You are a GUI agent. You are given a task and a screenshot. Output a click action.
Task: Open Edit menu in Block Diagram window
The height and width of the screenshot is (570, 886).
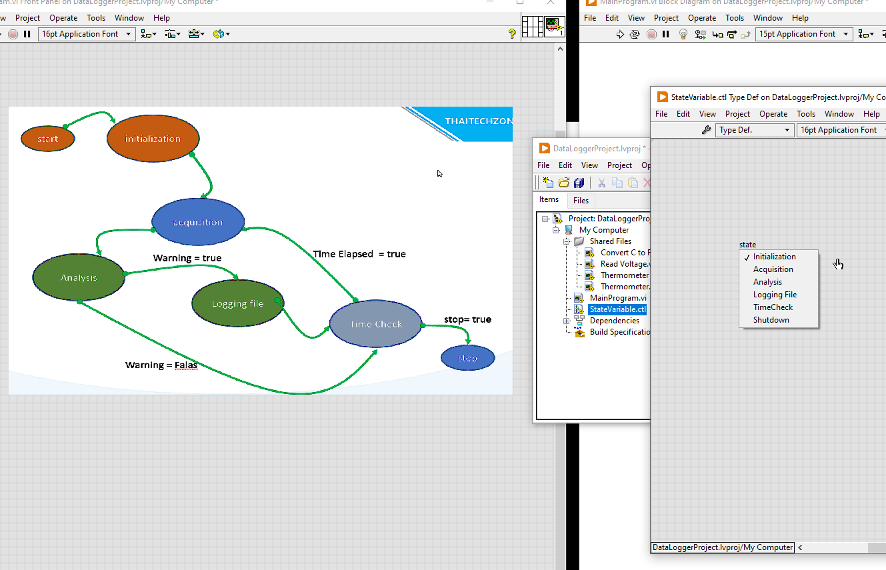click(612, 18)
